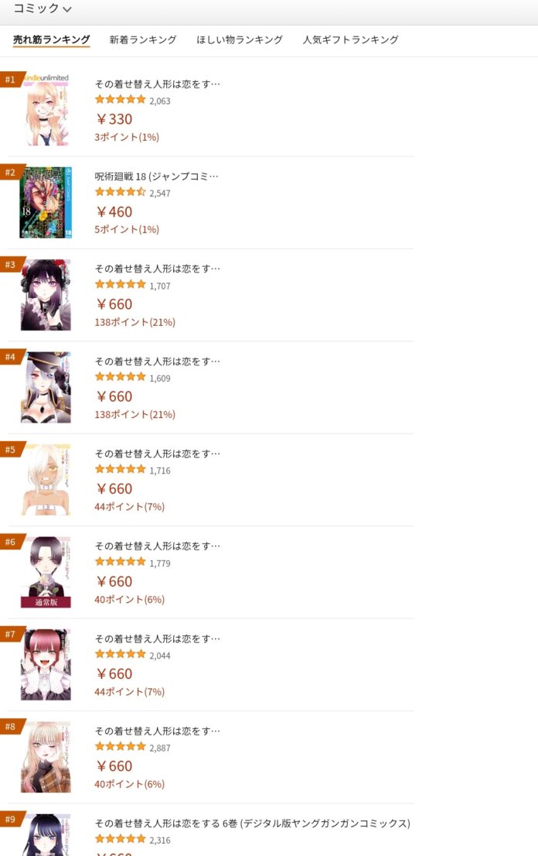Image resolution: width=538 pixels, height=856 pixels.
Task: Click the star rating with 2,547 reviews
Action: pyautogui.click(x=121, y=192)
